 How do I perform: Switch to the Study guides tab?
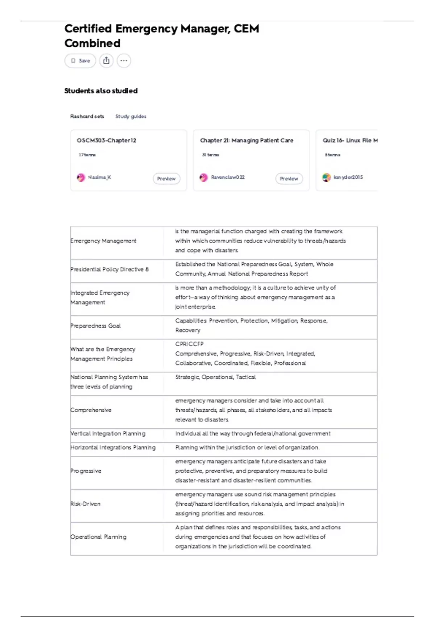click(x=131, y=117)
